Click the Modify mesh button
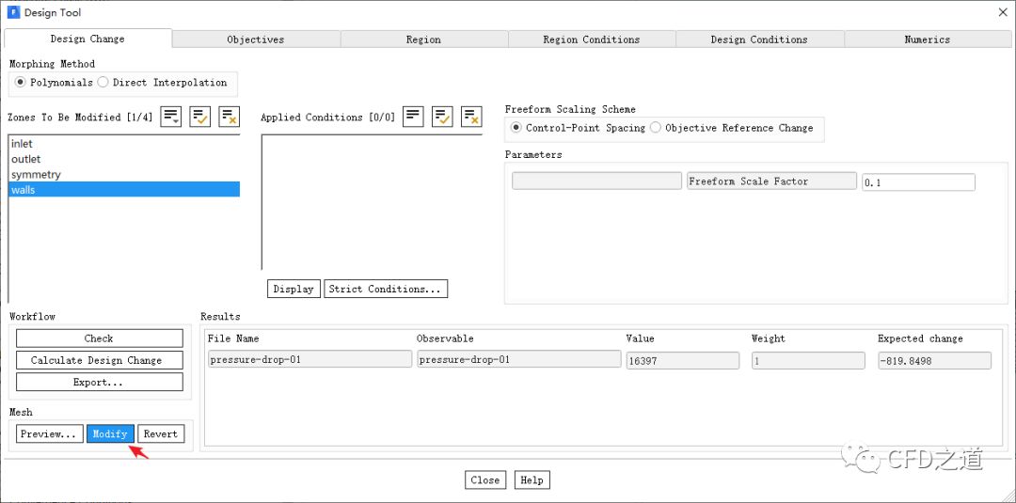 tap(111, 433)
